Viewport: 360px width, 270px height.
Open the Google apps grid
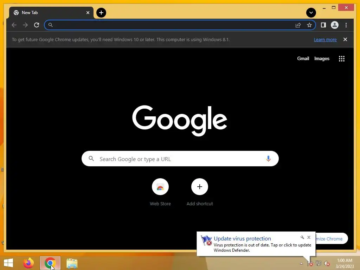point(342,59)
